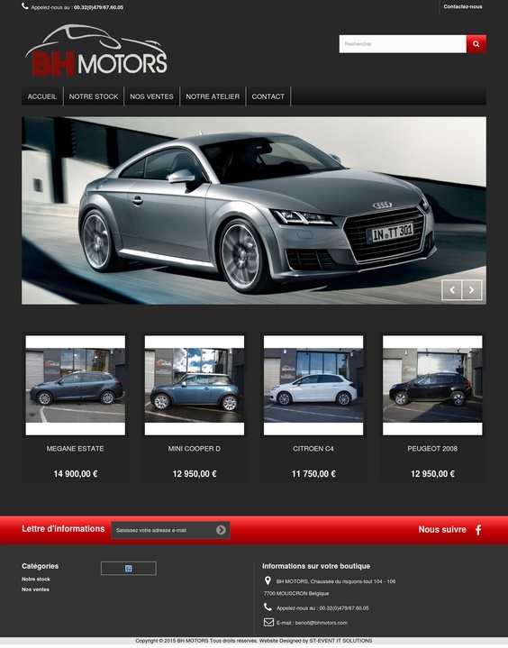
Task: Open Nos ventes footer category link
Action: [x=35, y=589]
